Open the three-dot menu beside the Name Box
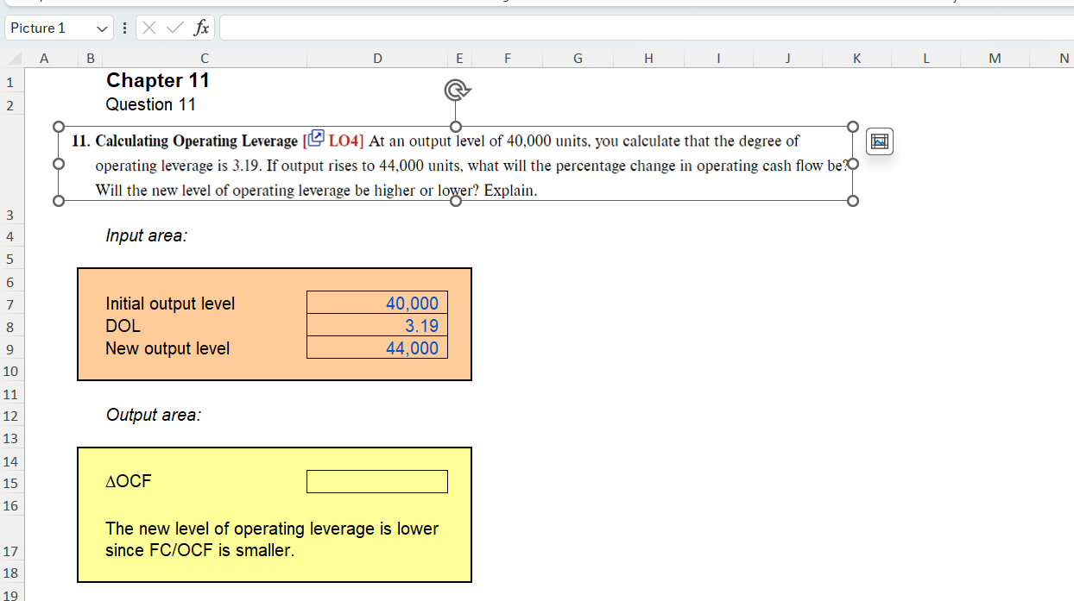 pyautogui.click(x=124, y=27)
